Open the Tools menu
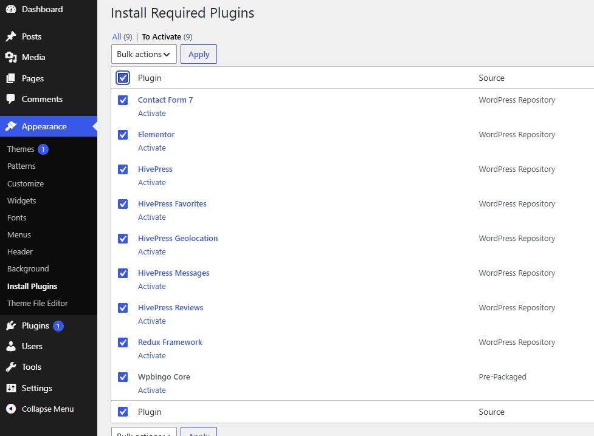The height and width of the screenshot is (436, 594). (49, 367)
